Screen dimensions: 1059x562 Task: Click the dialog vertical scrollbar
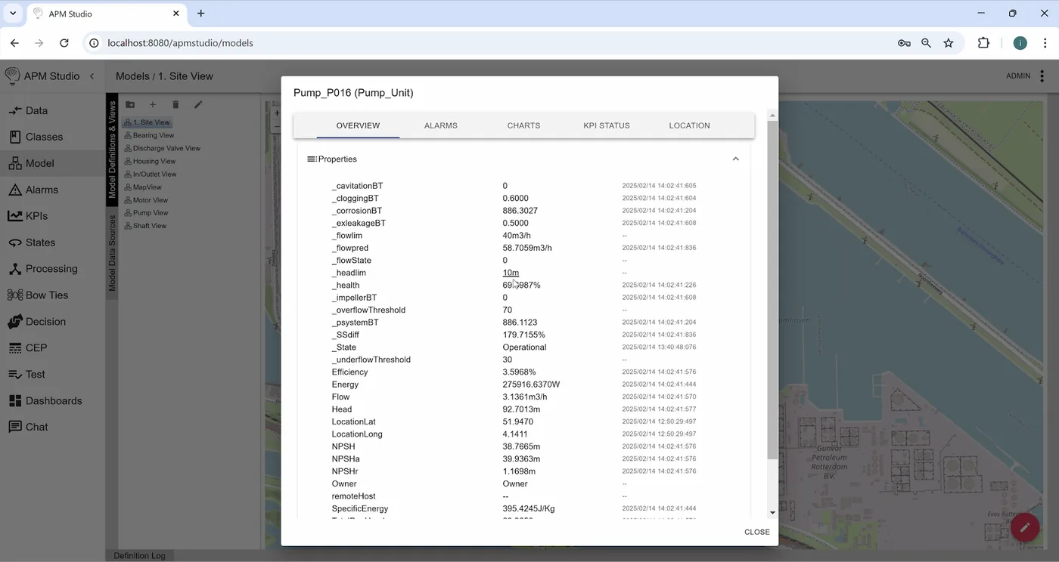pos(772,287)
